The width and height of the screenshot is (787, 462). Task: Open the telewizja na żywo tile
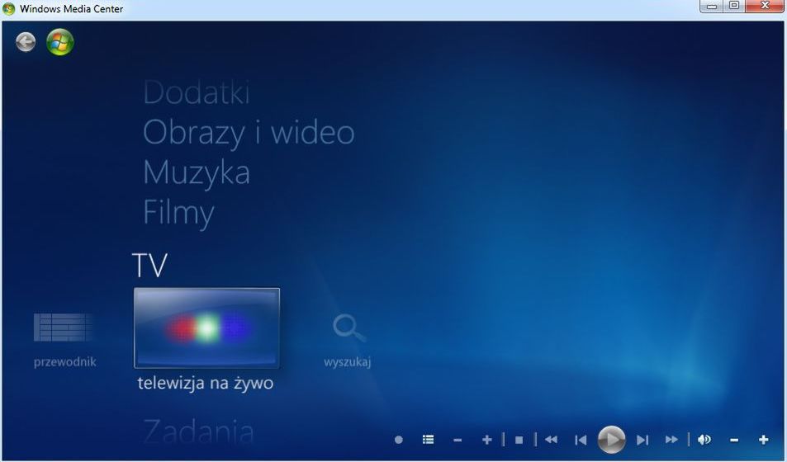click(x=206, y=328)
